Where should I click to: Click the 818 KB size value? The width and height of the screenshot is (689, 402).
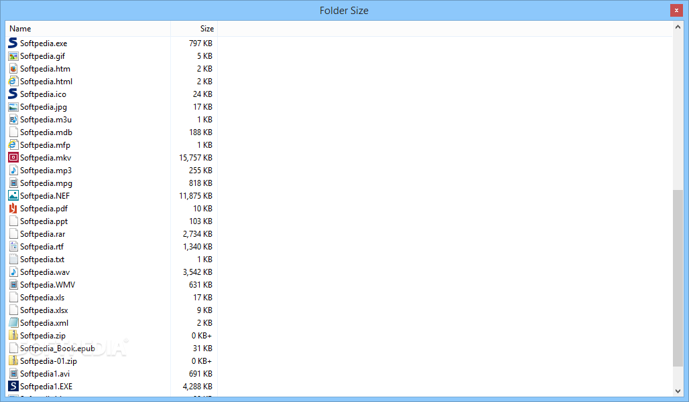coord(201,183)
